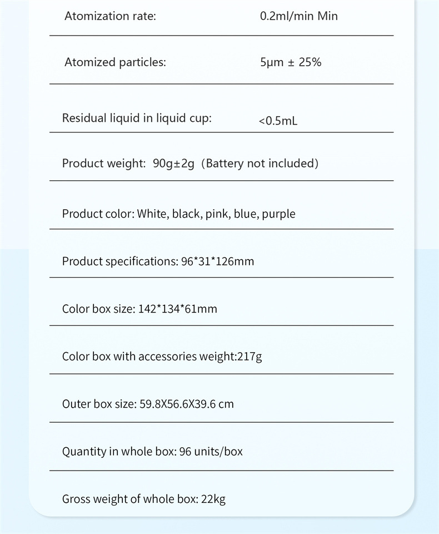Select the 0.2ml/min Min value
The width and height of the screenshot is (439, 534).
pos(298,16)
